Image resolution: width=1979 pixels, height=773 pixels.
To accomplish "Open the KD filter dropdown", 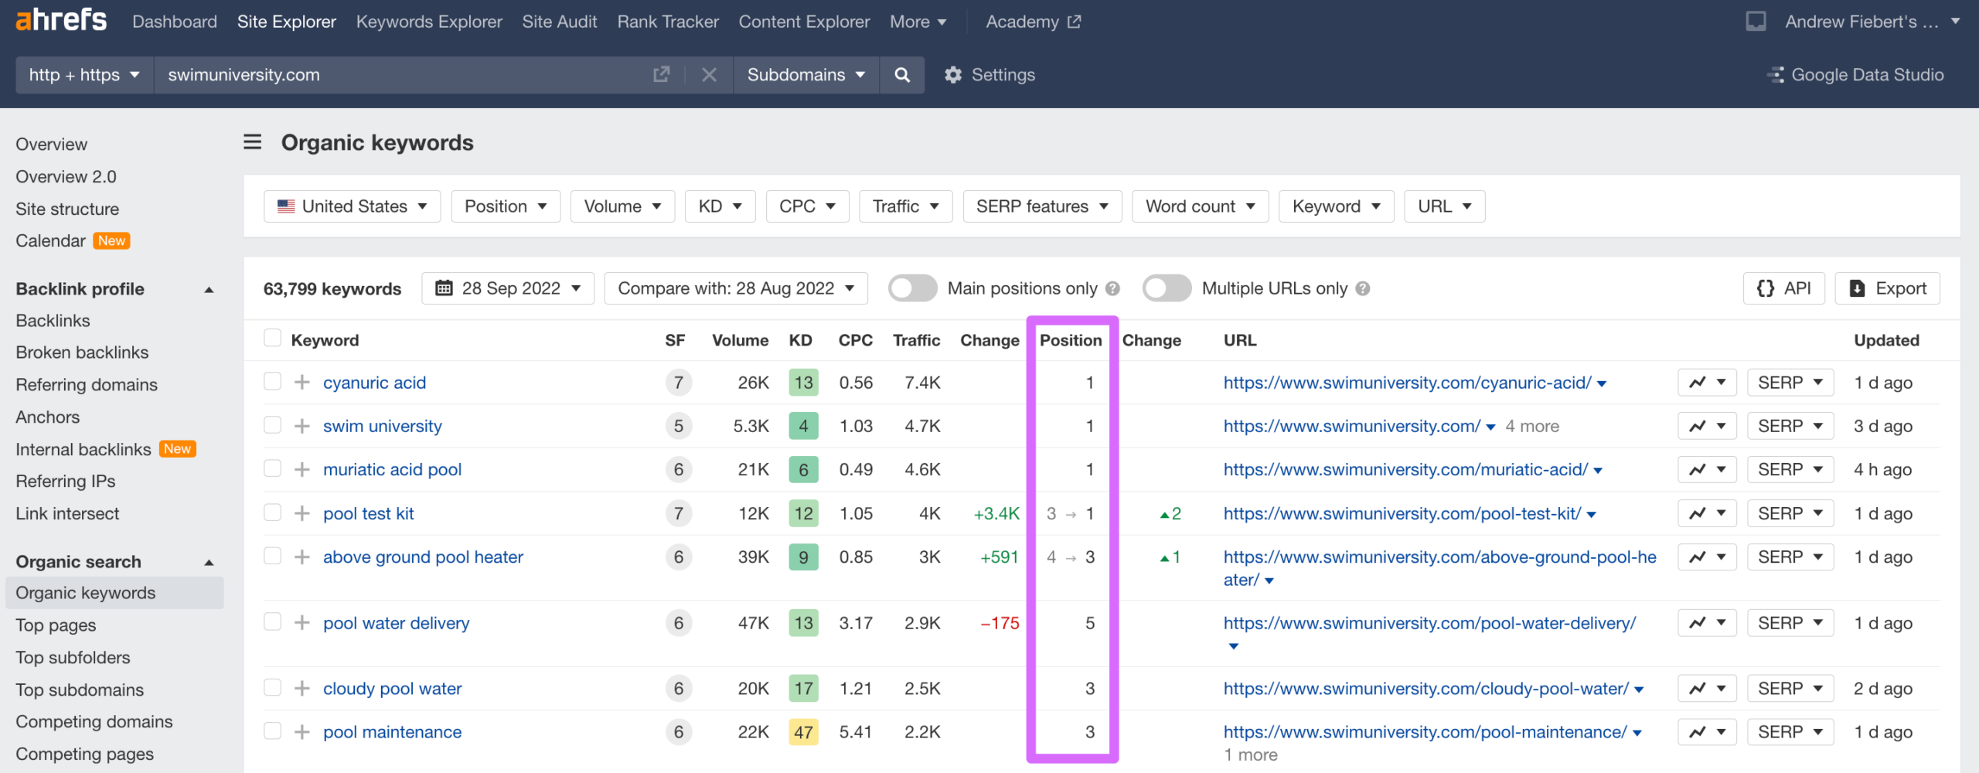I will click(720, 206).
